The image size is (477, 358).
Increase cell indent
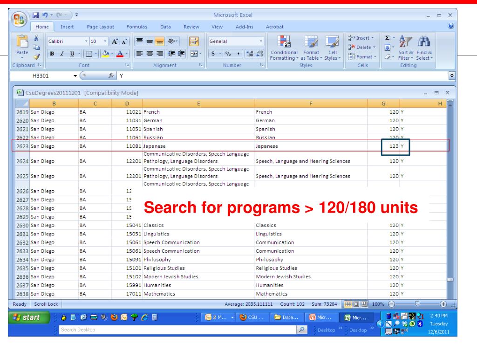click(x=181, y=54)
